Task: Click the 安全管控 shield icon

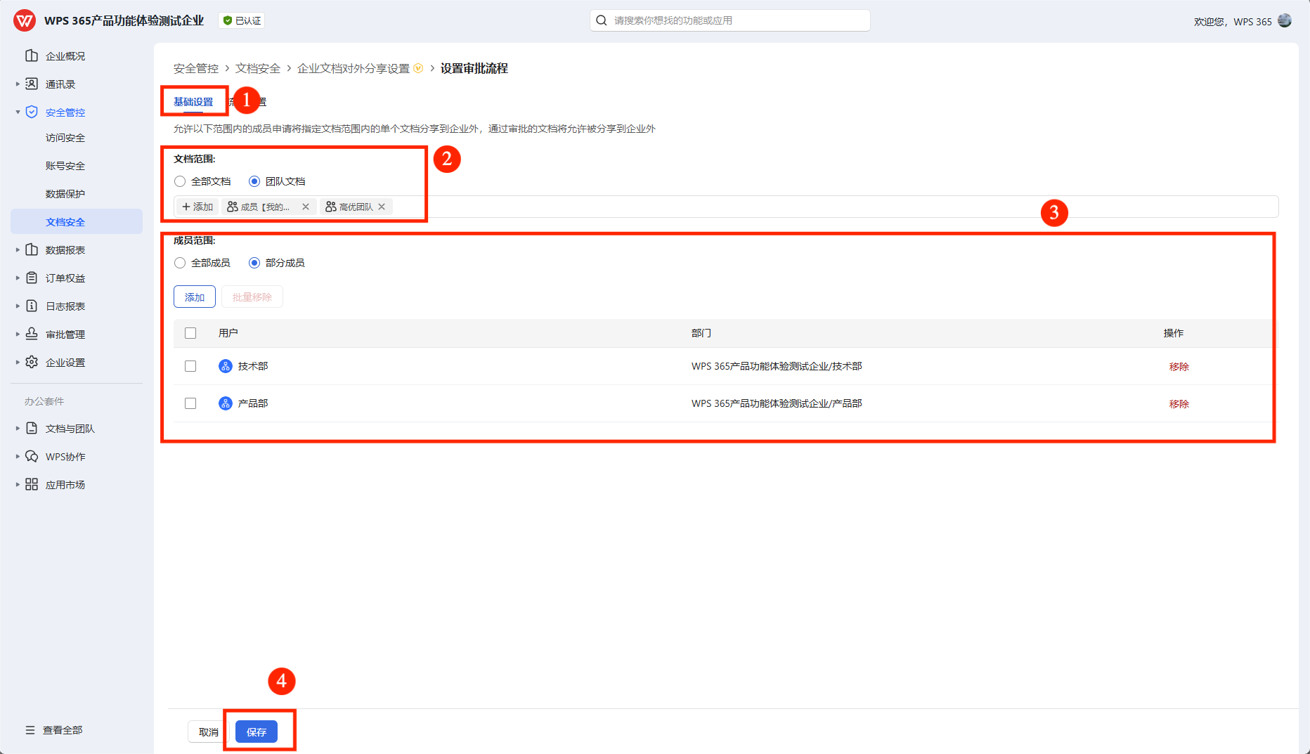Action: [x=32, y=112]
